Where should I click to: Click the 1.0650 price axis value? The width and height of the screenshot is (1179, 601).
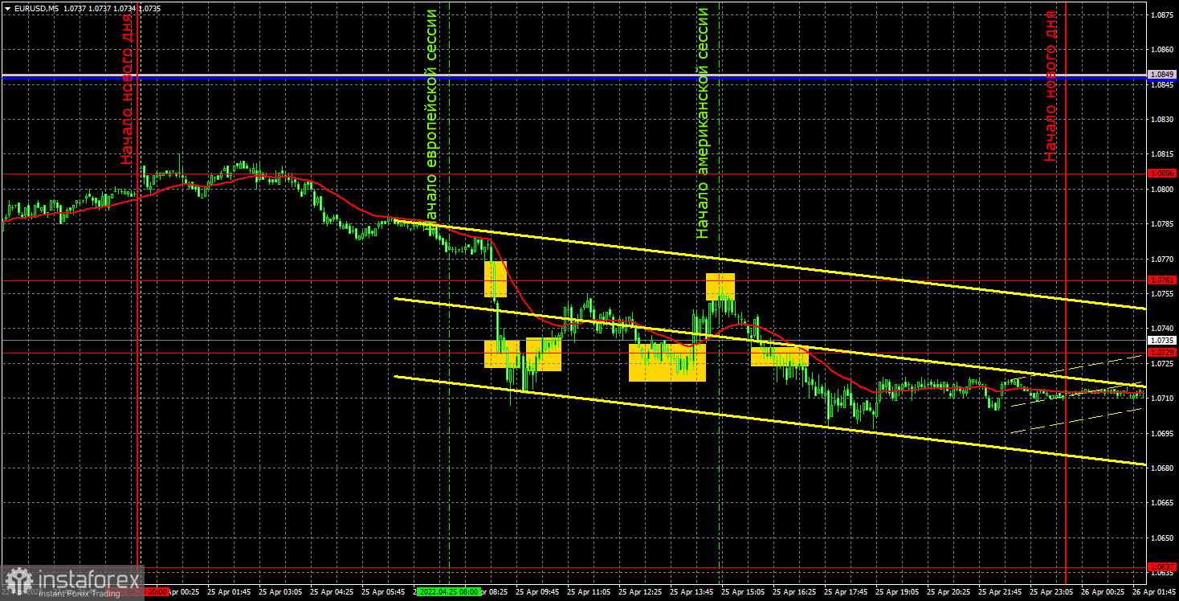click(x=1162, y=538)
